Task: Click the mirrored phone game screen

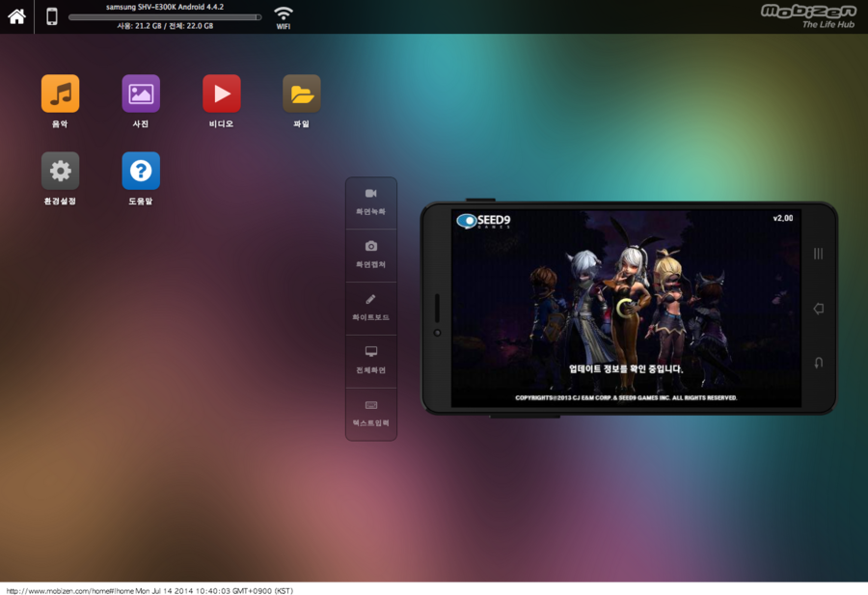Action: 626,309
